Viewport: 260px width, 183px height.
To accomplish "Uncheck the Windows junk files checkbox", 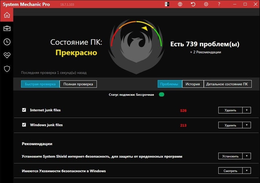I will (x=24, y=125).
